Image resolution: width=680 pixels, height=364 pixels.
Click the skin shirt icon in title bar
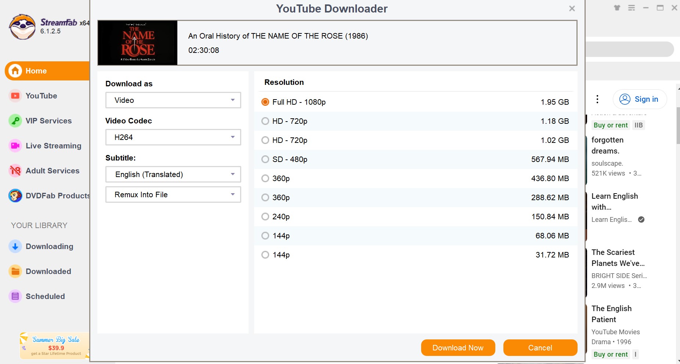pyautogui.click(x=617, y=8)
